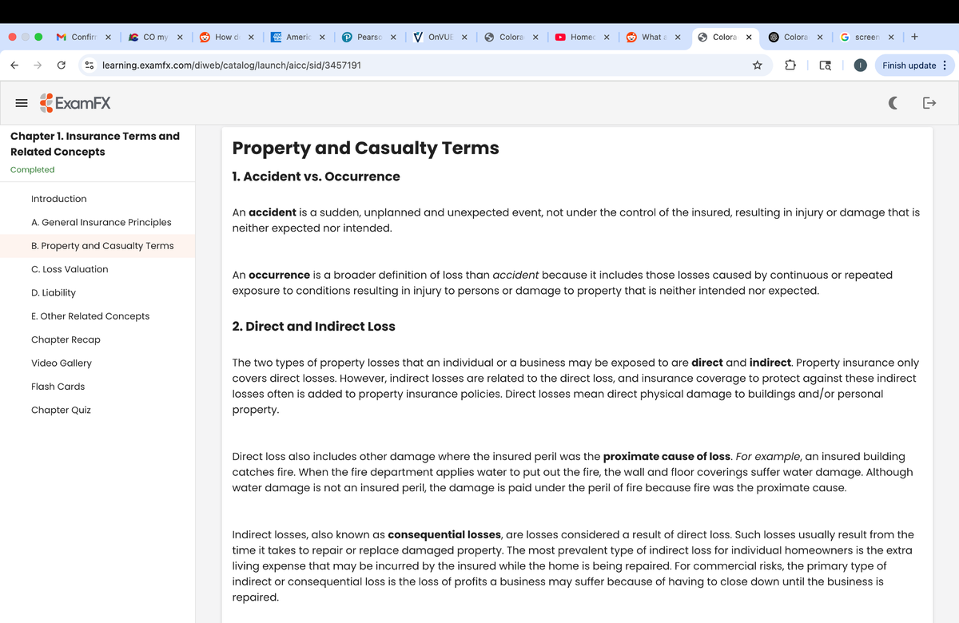Viewport: 959px width, 623px height.
Task: Open Chrome three-dot menu
Action: (945, 65)
